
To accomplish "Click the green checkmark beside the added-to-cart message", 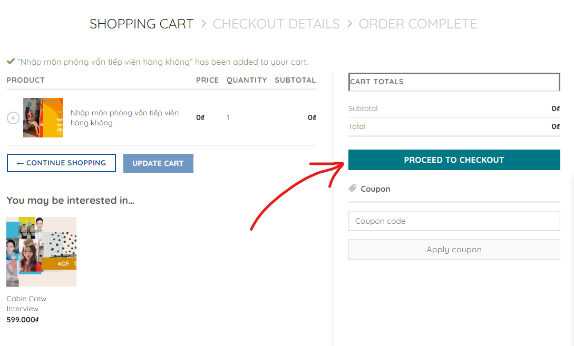I will click(x=11, y=62).
